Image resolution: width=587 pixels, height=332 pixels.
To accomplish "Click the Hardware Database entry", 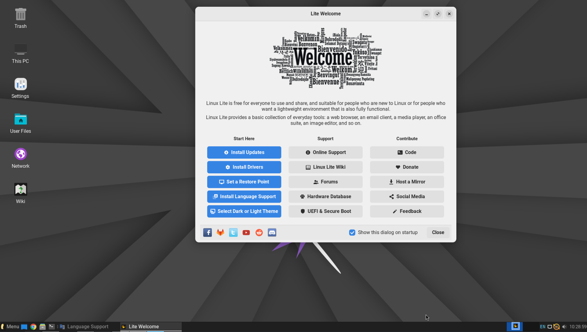I will 325,196.
